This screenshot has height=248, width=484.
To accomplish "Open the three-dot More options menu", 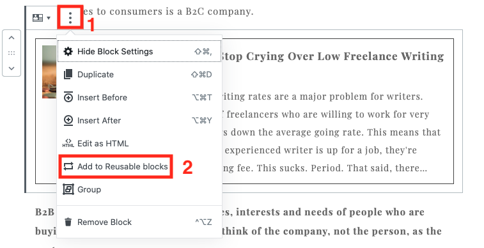I will (x=70, y=18).
